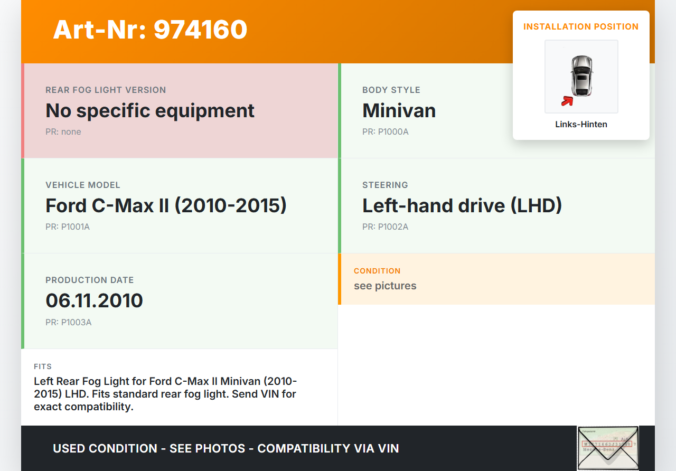The width and height of the screenshot is (676, 471).
Task: Select the Minivan body style value
Action: click(399, 111)
